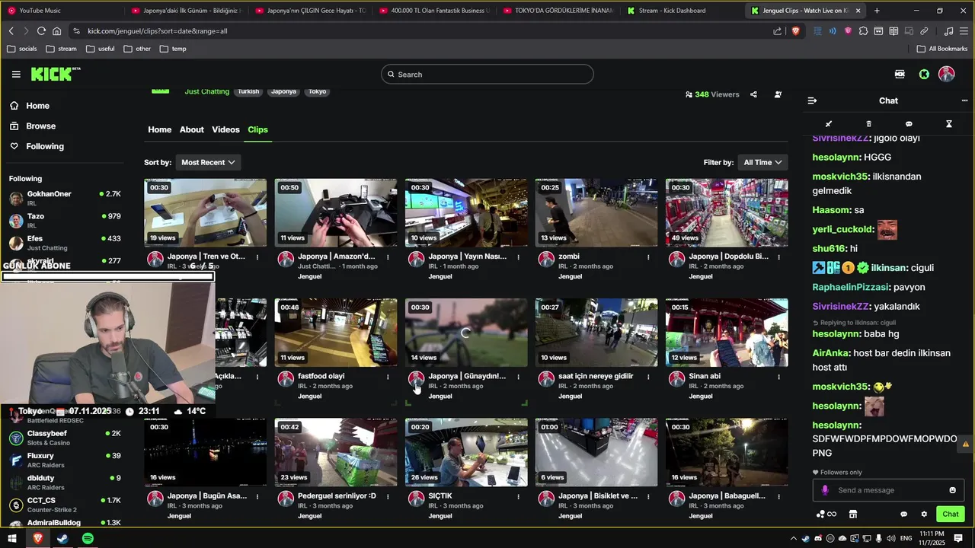Open options for the zombi clip
Viewport: 975px width, 548px height.
pyautogui.click(x=648, y=256)
